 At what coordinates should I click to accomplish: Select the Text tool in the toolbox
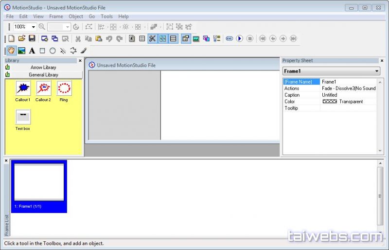[x=32, y=51]
